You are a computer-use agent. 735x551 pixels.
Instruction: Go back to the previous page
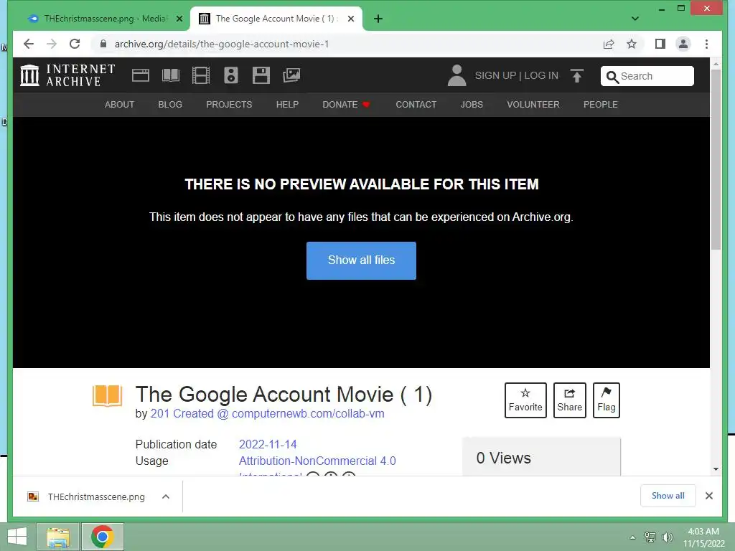click(x=29, y=44)
